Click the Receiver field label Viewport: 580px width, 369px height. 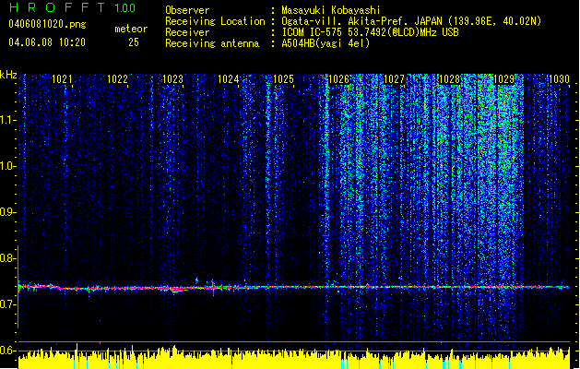point(187,32)
